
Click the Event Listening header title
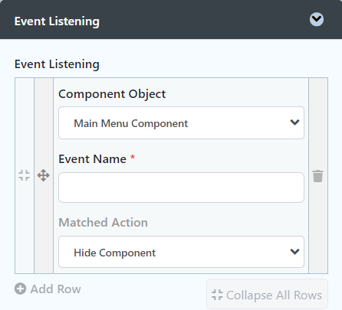pos(57,21)
